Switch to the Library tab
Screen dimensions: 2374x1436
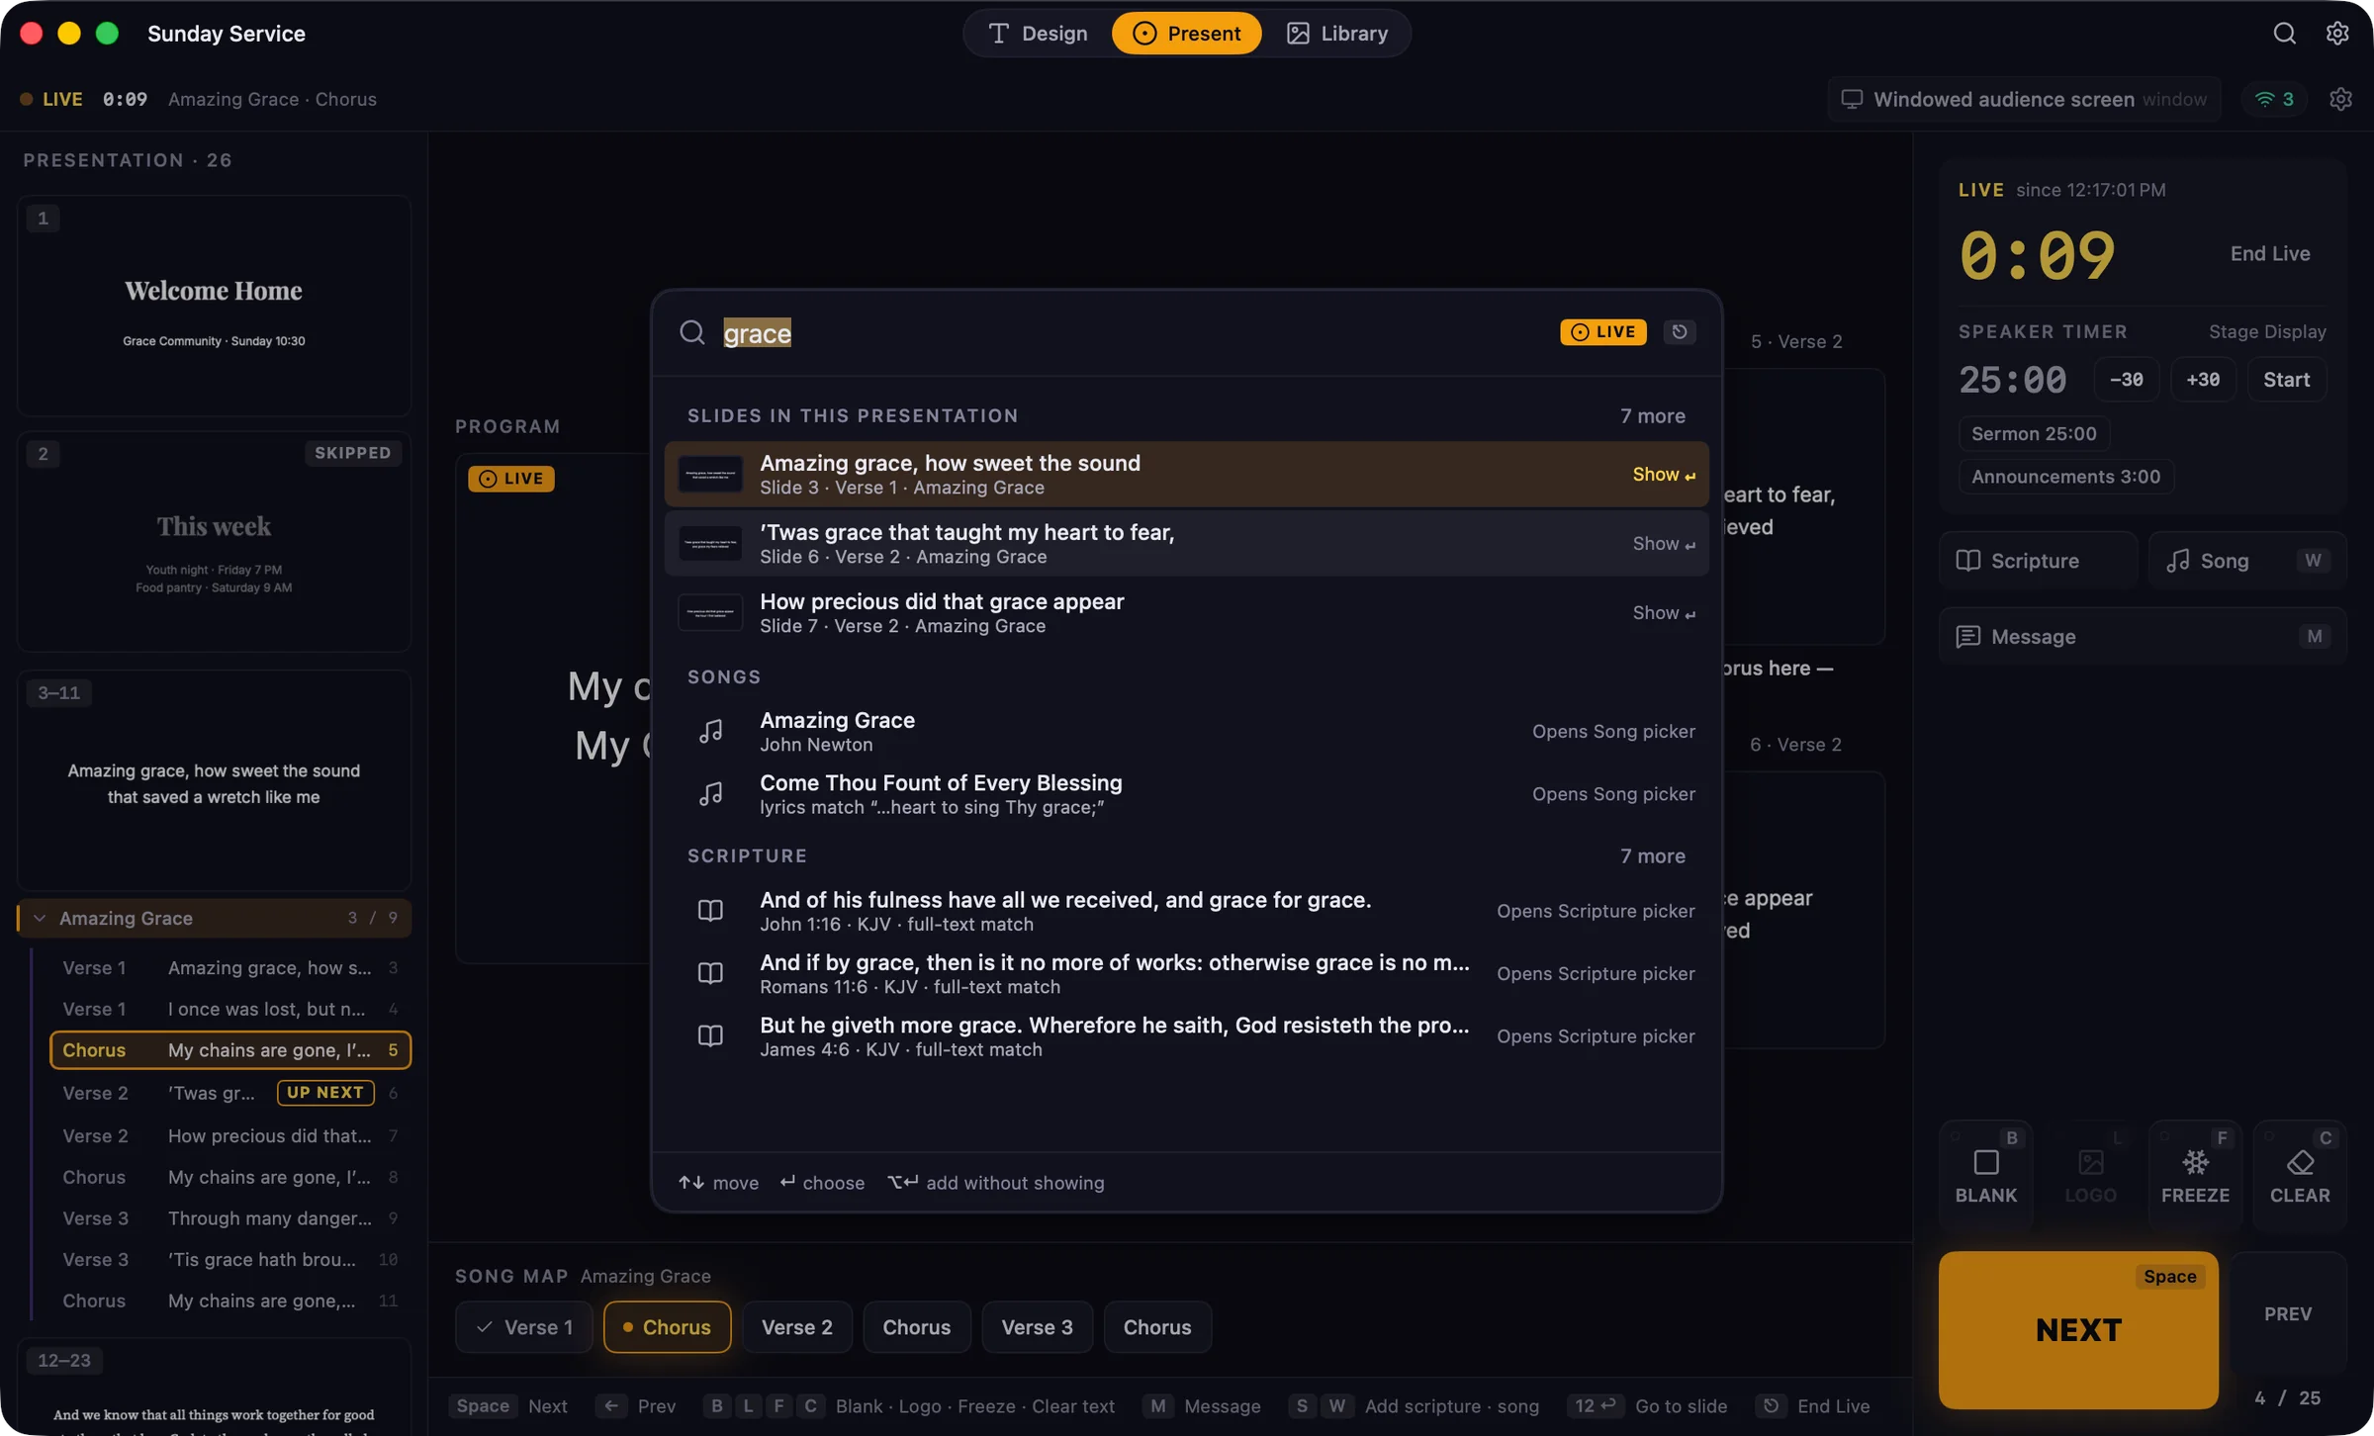tap(1337, 34)
